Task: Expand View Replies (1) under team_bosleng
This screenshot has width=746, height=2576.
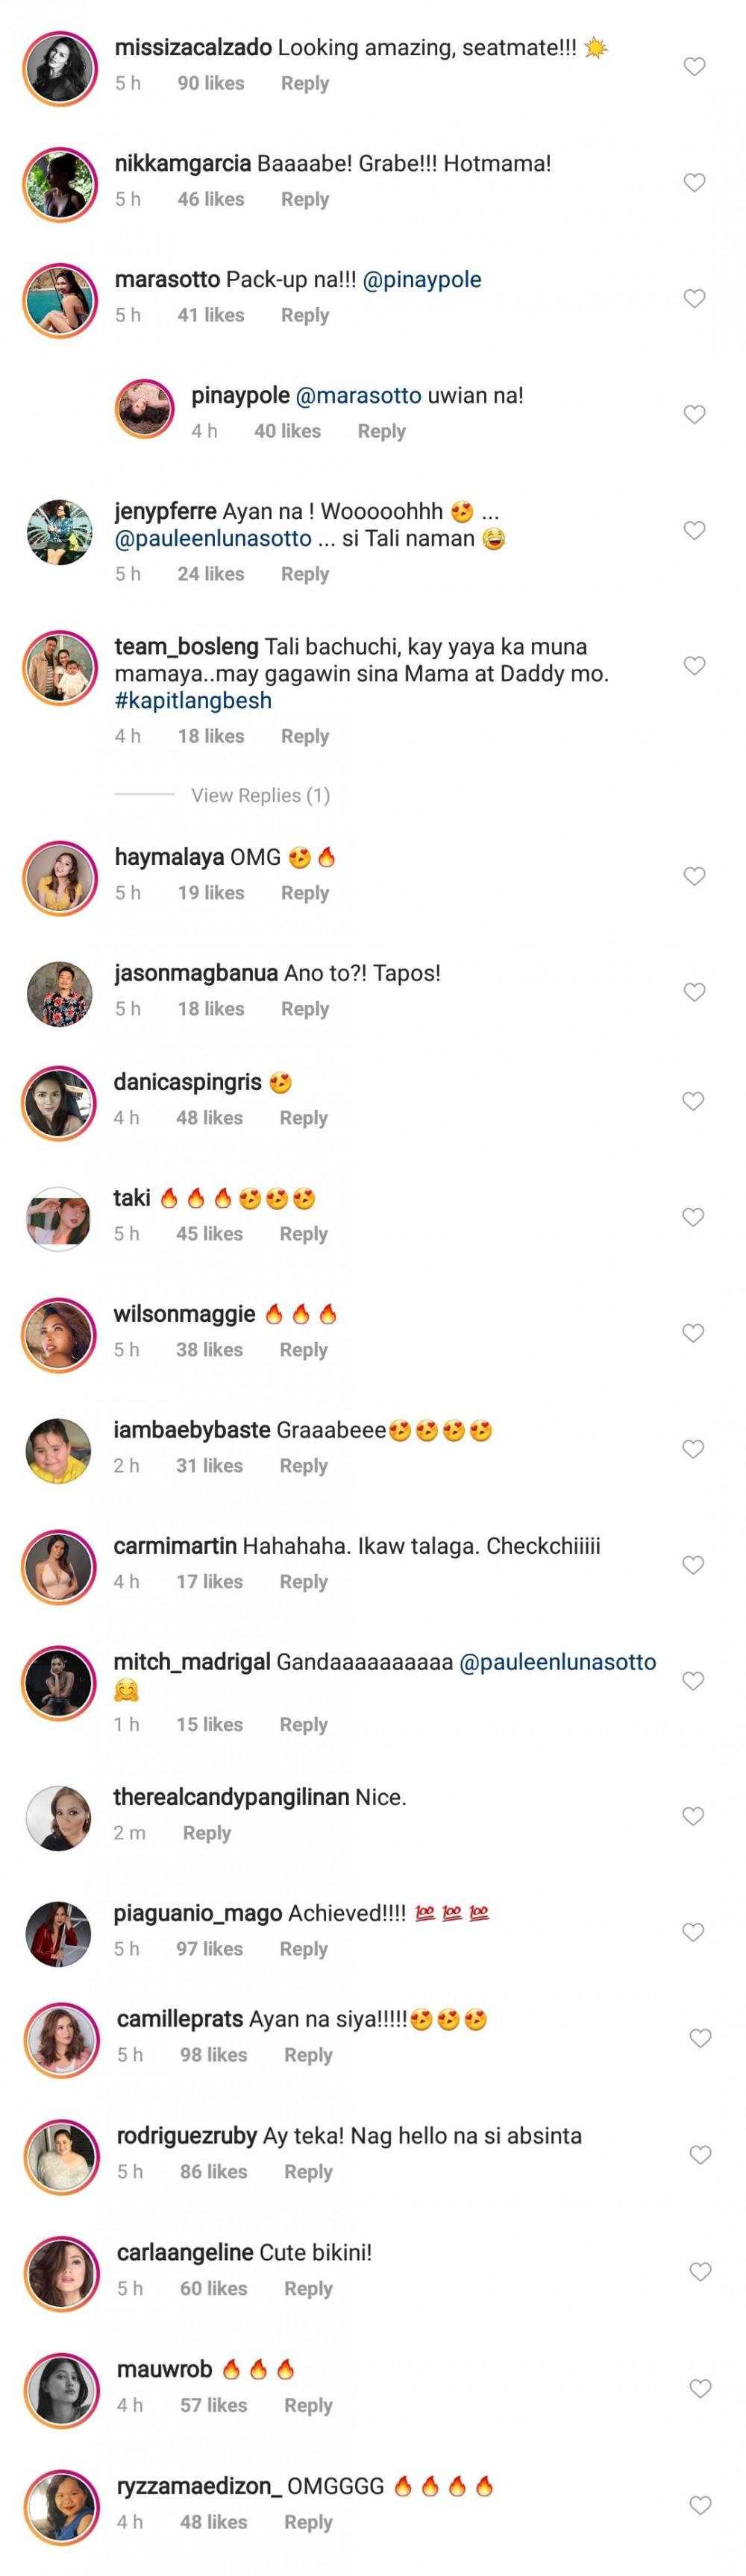Action: pos(260,795)
